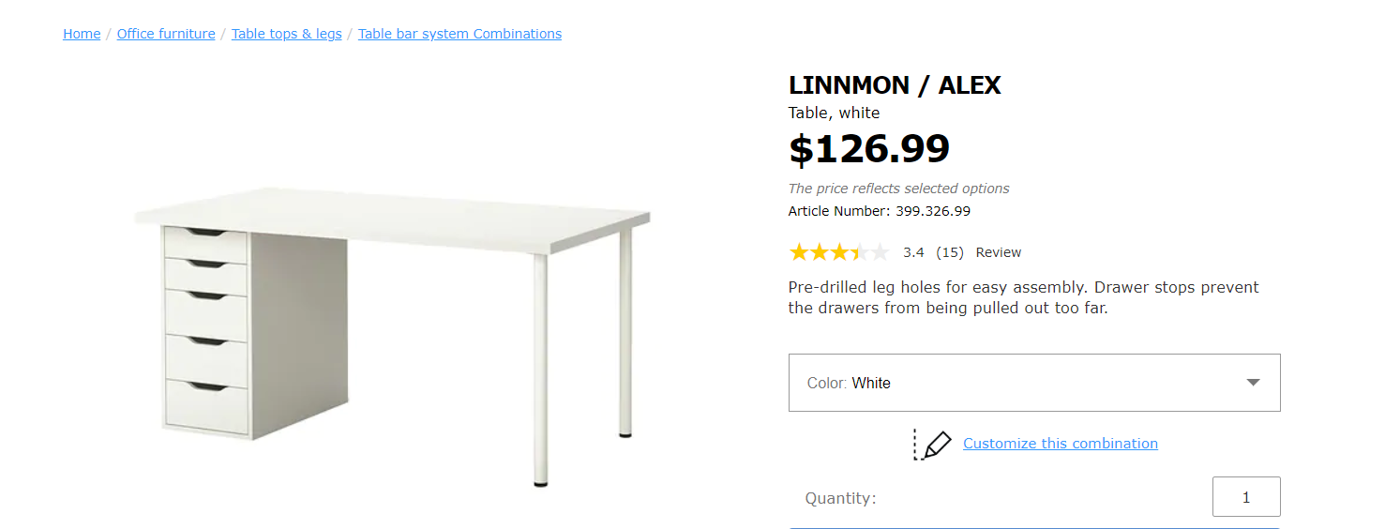Open the Office furniture breadcrumb link
Viewport: 1400px width, 529px height.
click(166, 34)
